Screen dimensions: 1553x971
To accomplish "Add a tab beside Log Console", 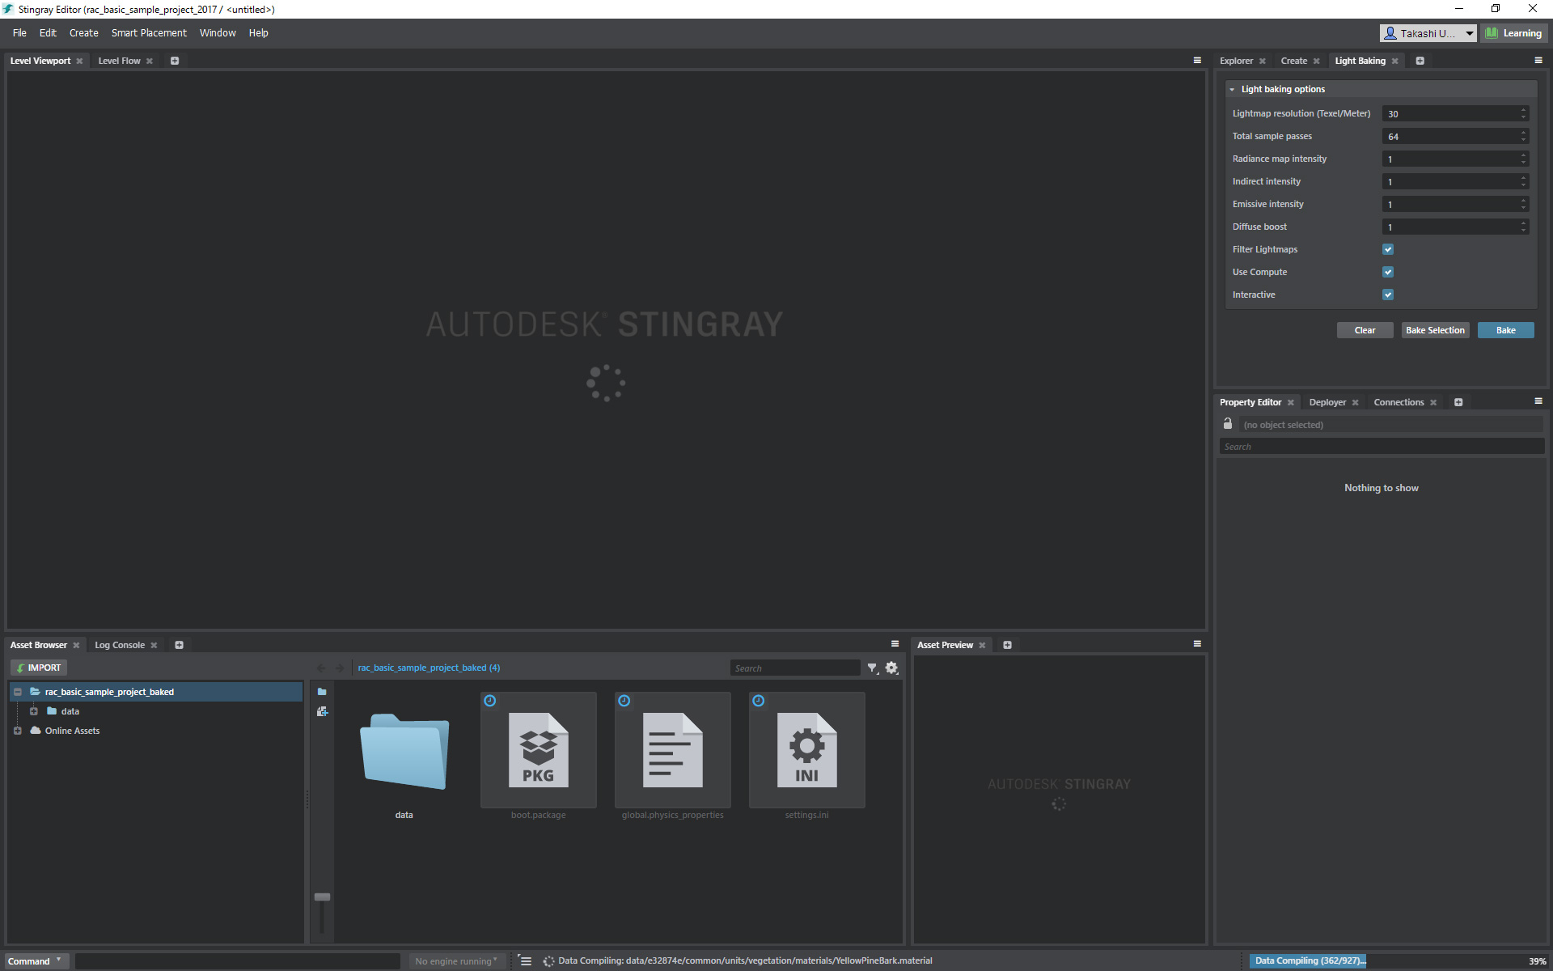I will point(180,645).
